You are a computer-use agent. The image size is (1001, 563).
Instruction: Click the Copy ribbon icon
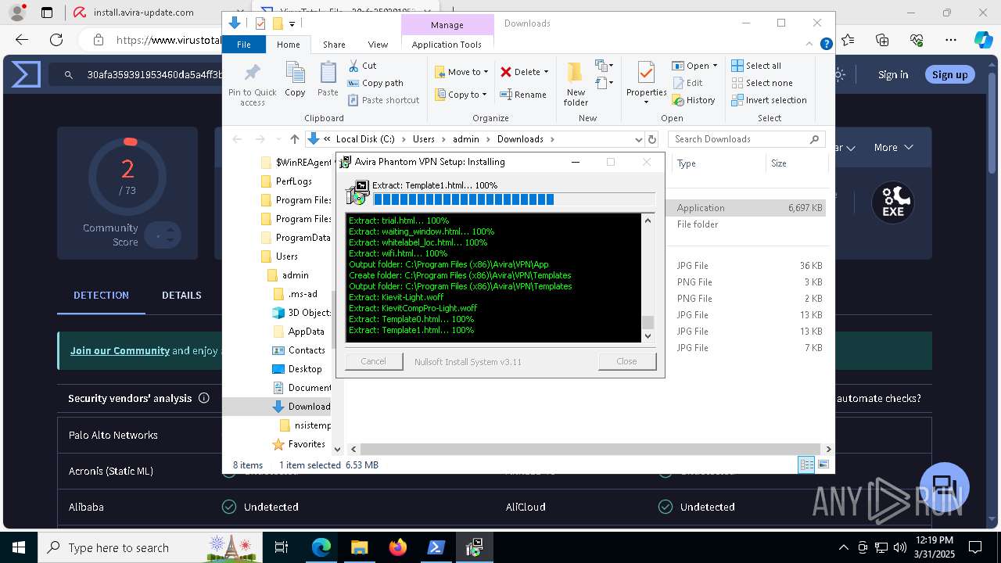[x=295, y=80]
